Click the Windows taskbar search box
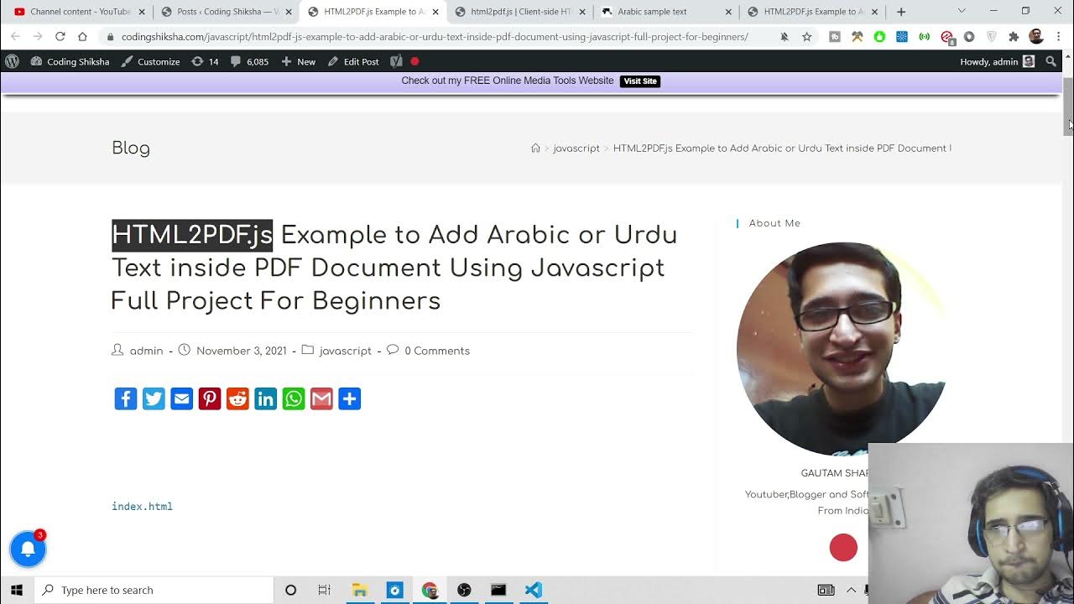The height and width of the screenshot is (604, 1074). (155, 590)
